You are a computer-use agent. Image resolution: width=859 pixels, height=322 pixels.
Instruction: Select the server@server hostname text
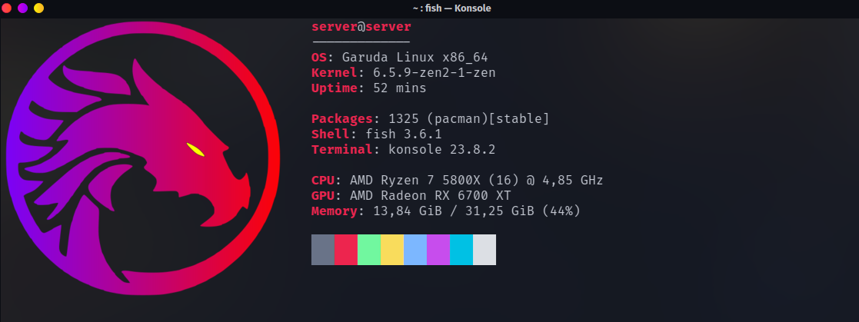pos(361,27)
